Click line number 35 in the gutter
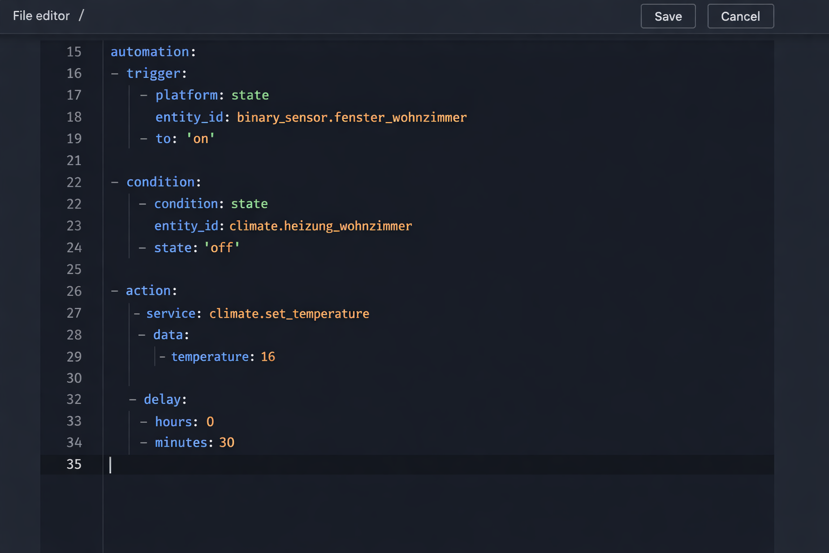Image resolution: width=829 pixels, height=553 pixels. tap(74, 464)
